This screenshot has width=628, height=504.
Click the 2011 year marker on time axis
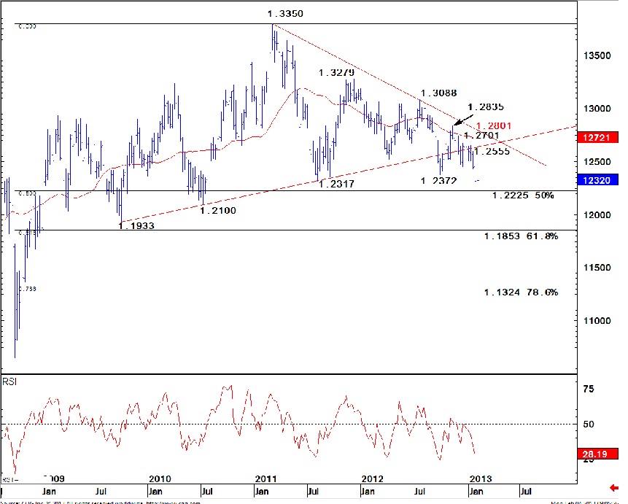pyautogui.click(x=266, y=479)
